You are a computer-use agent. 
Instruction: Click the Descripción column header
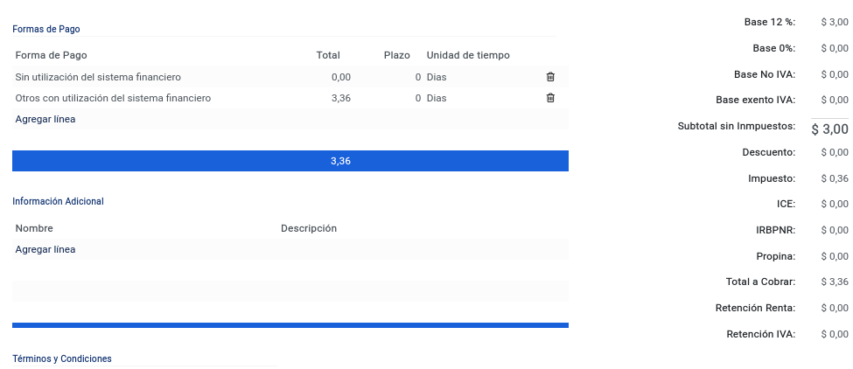tap(309, 228)
